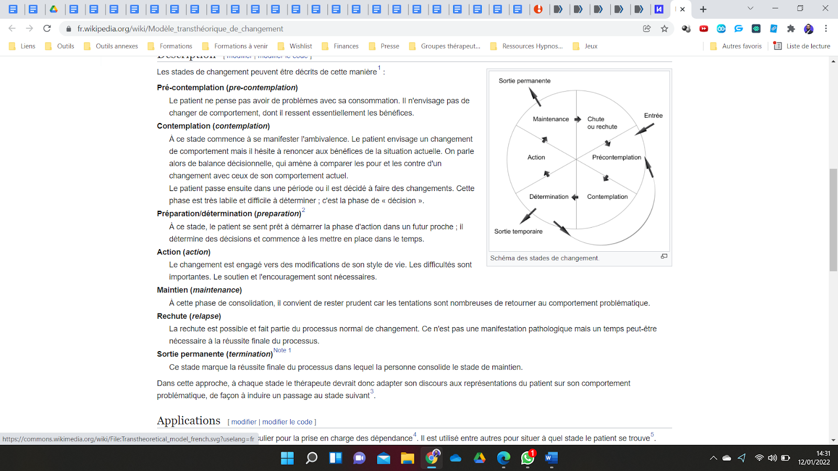Open File Explorer from the taskbar

click(x=407, y=458)
